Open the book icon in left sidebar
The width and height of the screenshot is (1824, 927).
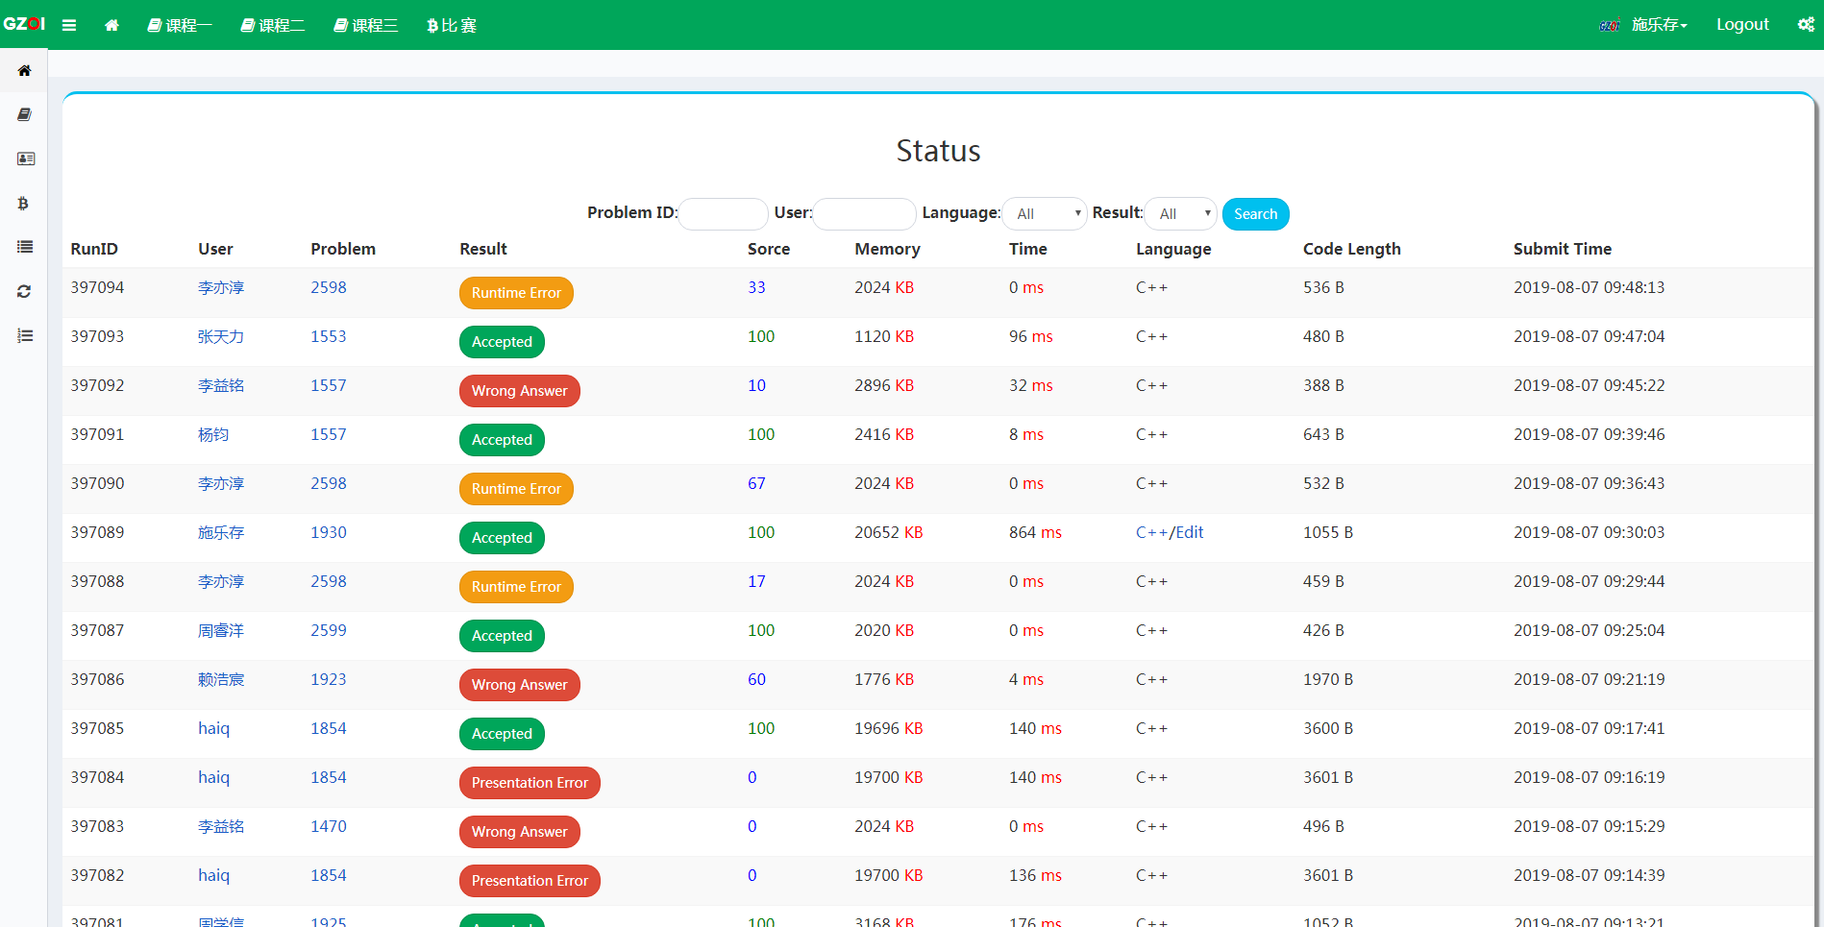(24, 114)
